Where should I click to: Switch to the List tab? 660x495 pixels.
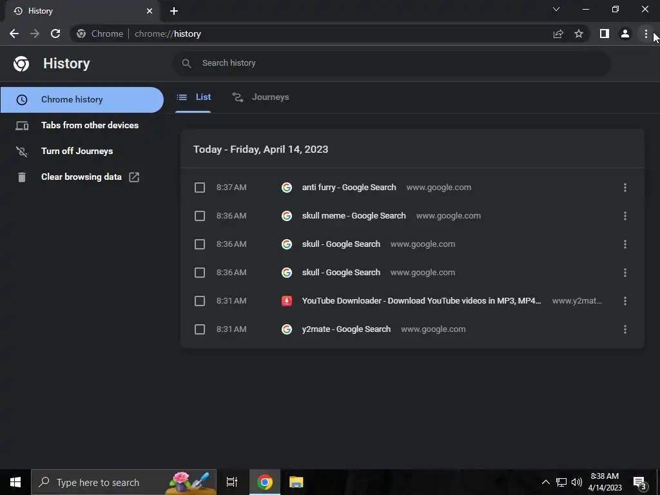193,97
